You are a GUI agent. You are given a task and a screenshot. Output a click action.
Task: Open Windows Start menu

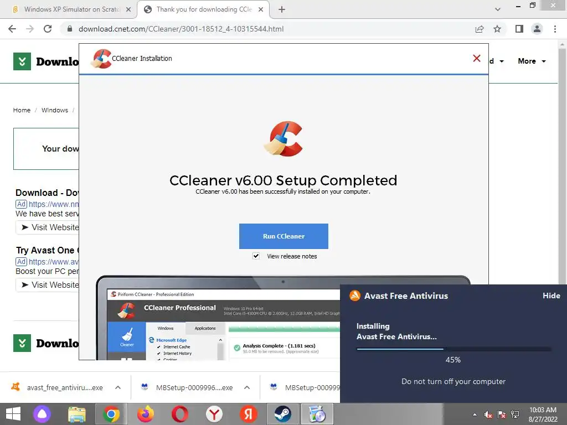click(13, 414)
